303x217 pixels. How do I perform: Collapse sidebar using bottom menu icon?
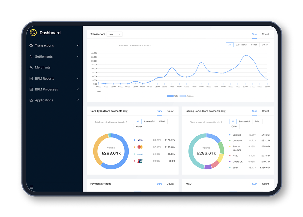[x=31, y=187]
